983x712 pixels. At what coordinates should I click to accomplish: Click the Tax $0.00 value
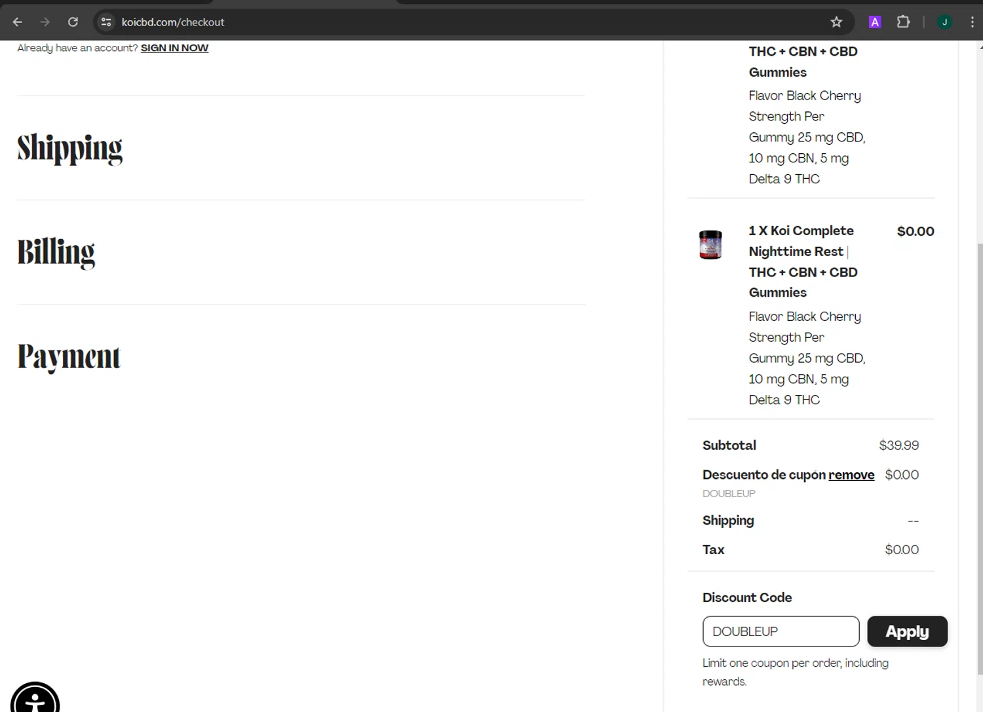(902, 550)
